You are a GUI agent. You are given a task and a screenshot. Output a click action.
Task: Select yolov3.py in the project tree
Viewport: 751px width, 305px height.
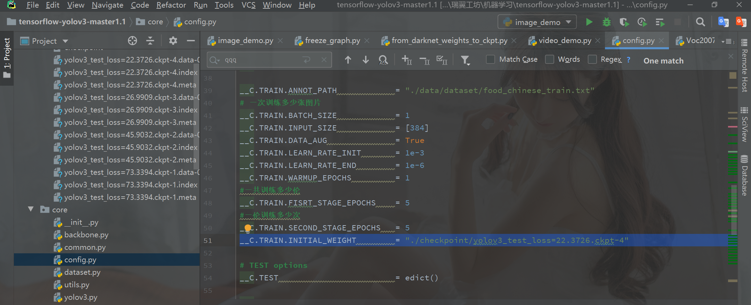[81, 297]
